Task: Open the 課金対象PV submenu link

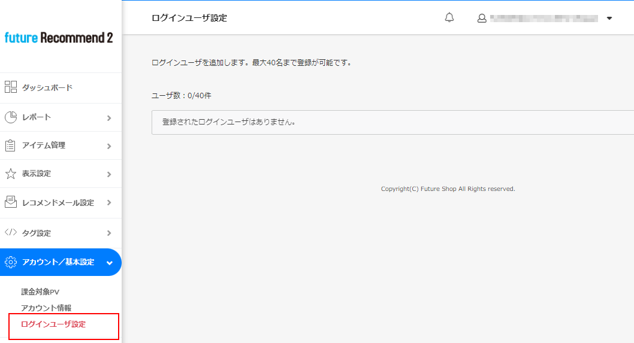Action: 40,292
